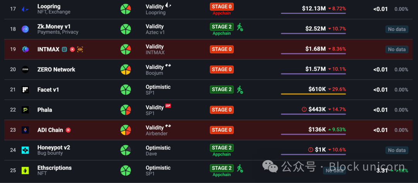Click the red warning icon beside ADI Chain

[68, 130]
